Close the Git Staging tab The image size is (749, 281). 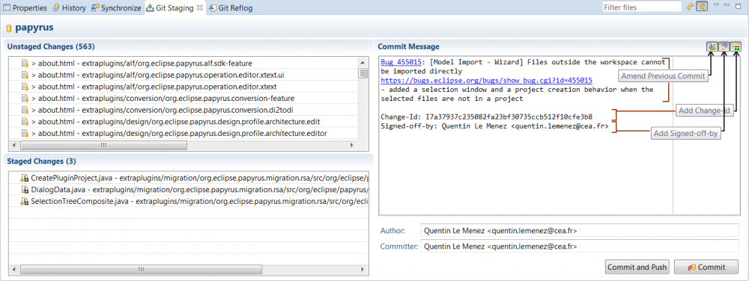coord(200,7)
